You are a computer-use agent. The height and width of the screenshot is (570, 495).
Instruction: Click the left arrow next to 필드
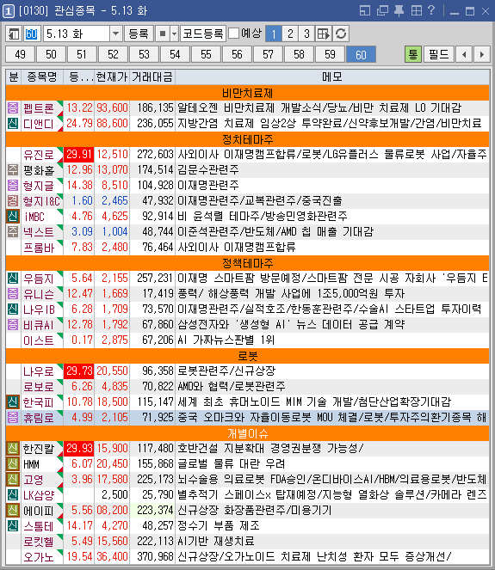(464, 54)
